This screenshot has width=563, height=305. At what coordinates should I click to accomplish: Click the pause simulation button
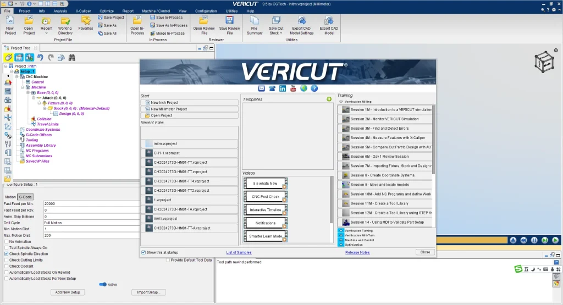[534, 240]
